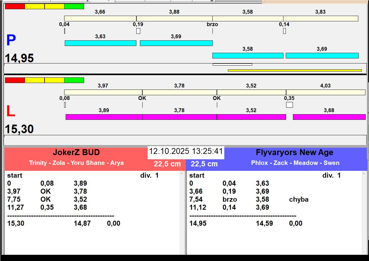The image size is (369, 261).
Task: Select the cream 4,03 segment in lane L
Action: (326, 92)
